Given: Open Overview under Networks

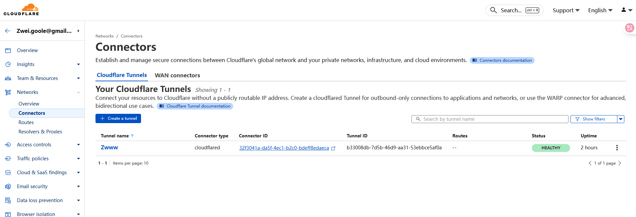Looking at the screenshot, I should click(x=29, y=104).
